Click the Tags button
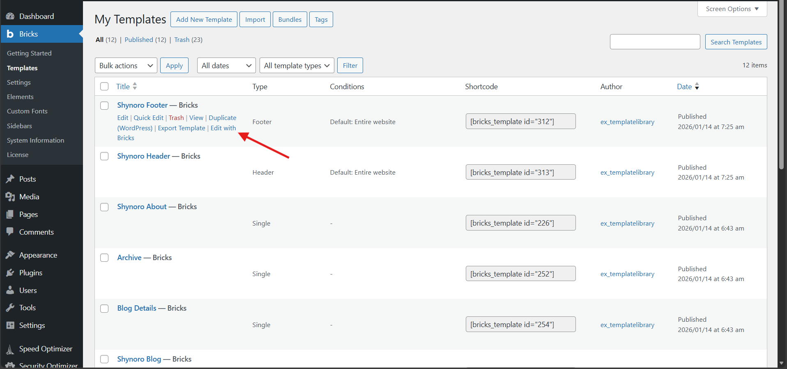The height and width of the screenshot is (369, 787). 321,19
